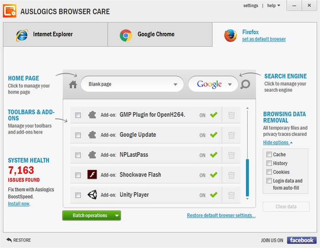Click the Firefox logo icon
The height and width of the screenshot is (248, 320).
click(x=230, y=36)
